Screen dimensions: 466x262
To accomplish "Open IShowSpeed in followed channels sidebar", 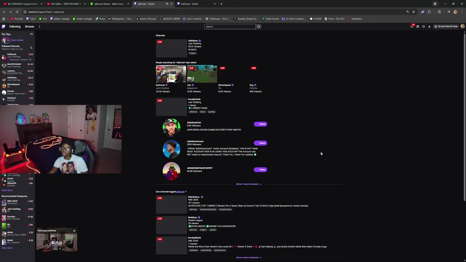I will click(17, 85).
